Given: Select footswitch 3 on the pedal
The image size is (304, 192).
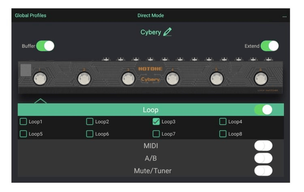Looking at the screenshot, I should [128, 79].
